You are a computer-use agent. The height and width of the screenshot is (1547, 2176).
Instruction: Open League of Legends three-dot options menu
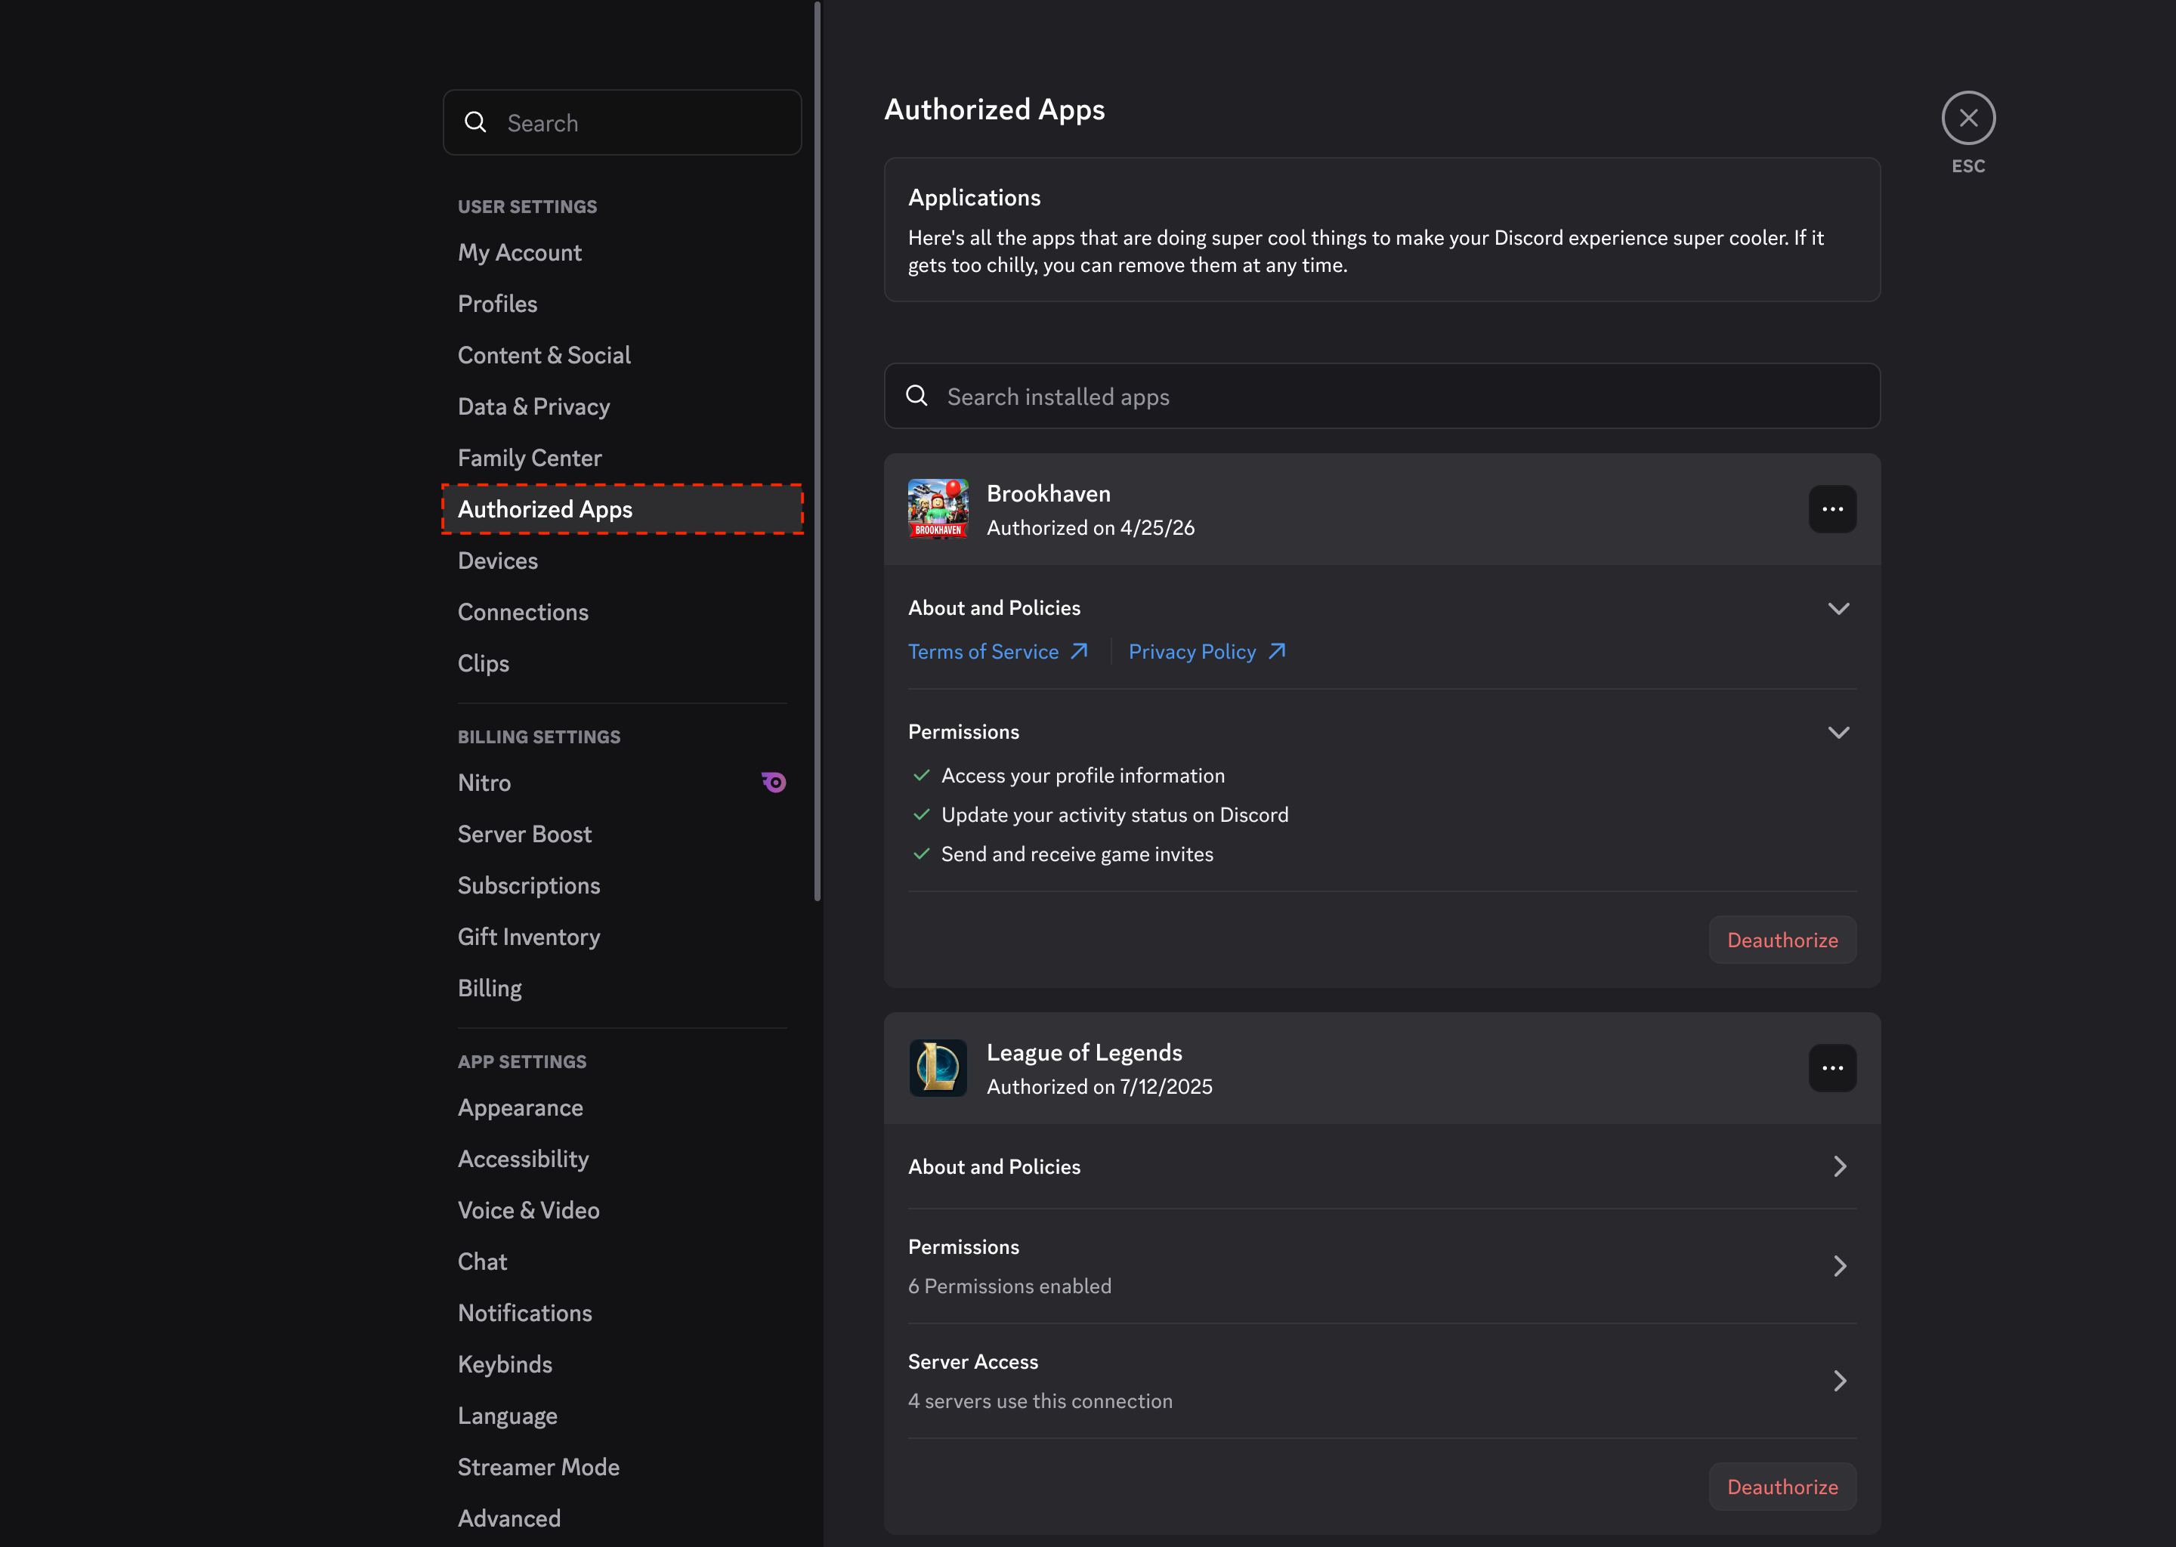[1832, 1068]
